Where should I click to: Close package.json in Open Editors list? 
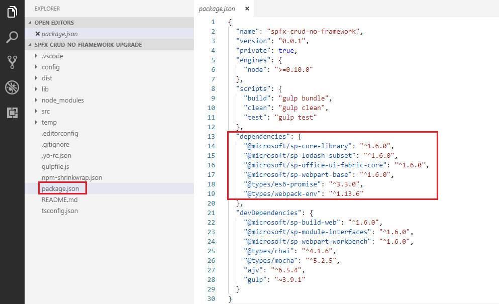tap(37, 34)
